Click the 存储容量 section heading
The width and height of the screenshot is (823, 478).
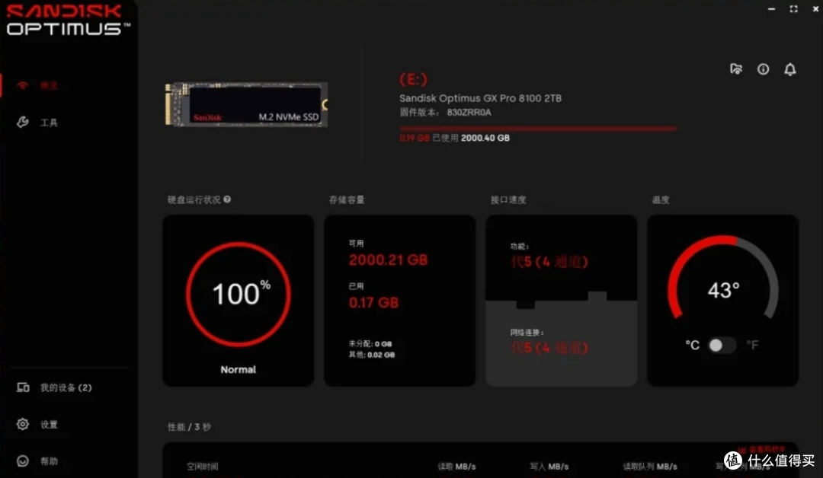pos(347,199)
